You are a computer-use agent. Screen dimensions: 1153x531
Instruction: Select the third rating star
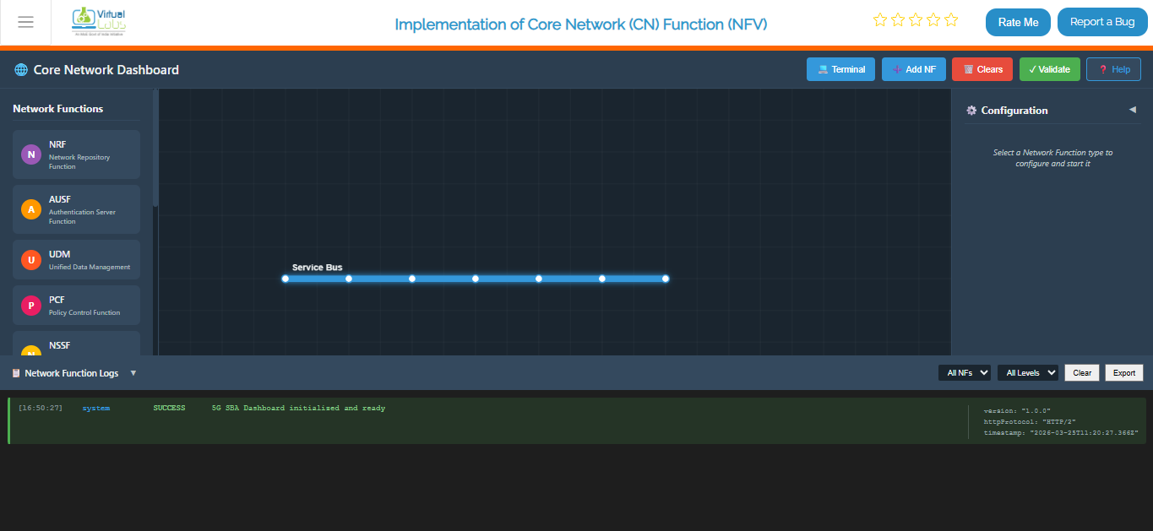pos(916,19)
